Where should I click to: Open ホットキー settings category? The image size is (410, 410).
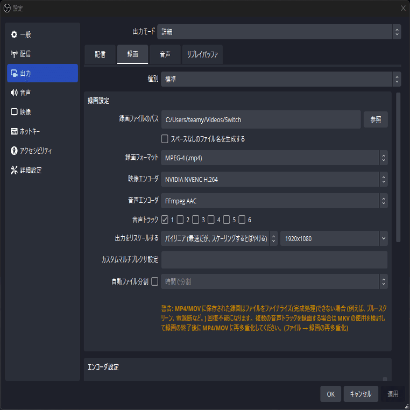click(x=43, y=131)
